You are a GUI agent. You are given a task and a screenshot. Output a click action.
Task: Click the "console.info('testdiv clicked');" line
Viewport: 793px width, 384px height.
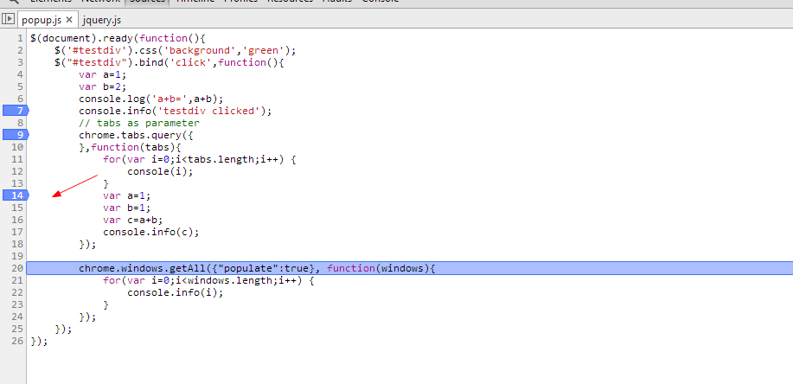click(175, 112)
